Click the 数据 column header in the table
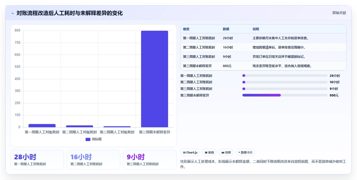 [x=226, y=29]
